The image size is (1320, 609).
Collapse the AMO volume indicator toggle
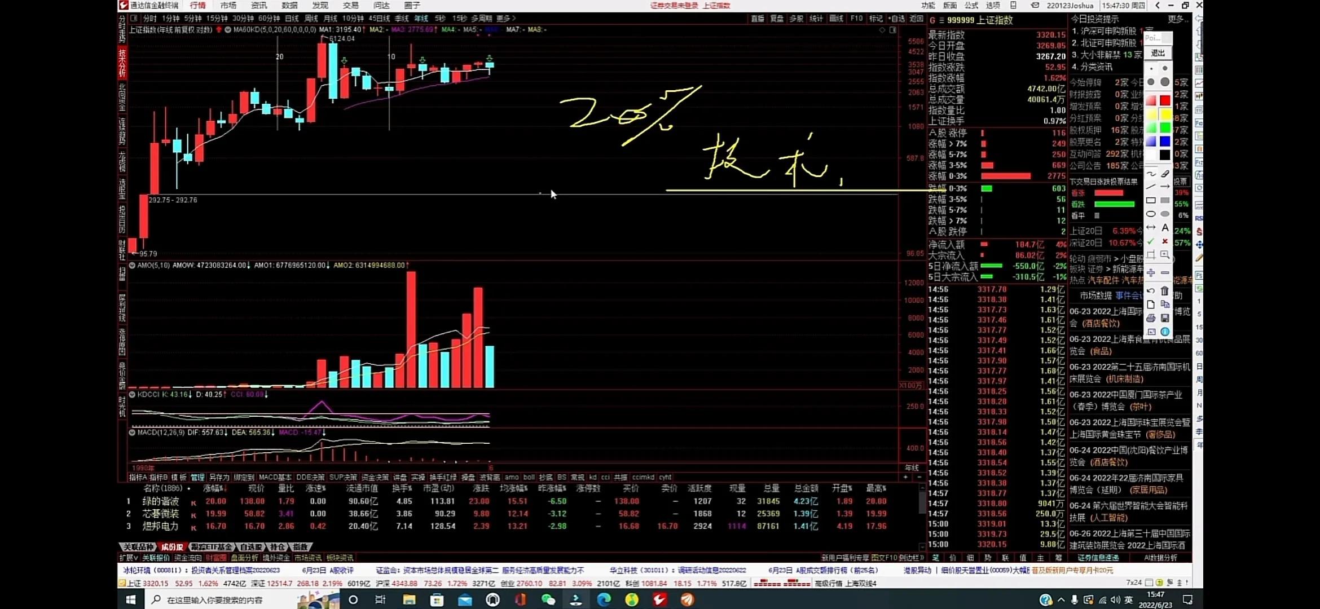click(132, 265)
